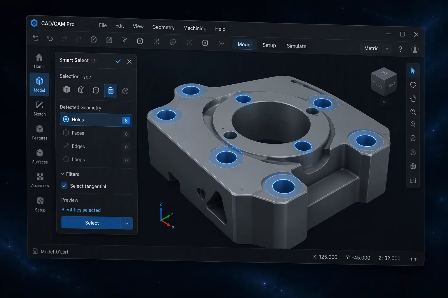Open the Edit menu
Screen dimensions: 448x298
120,26
